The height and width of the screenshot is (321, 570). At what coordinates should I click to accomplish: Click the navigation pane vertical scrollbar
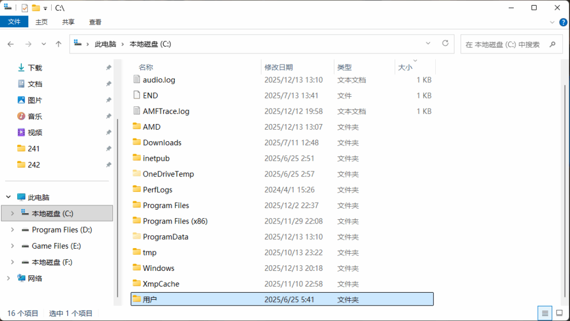(117, 207)
